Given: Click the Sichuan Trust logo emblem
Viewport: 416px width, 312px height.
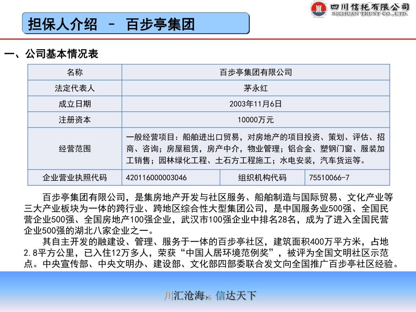Looking at the screenshot, I should click(318, 9).
